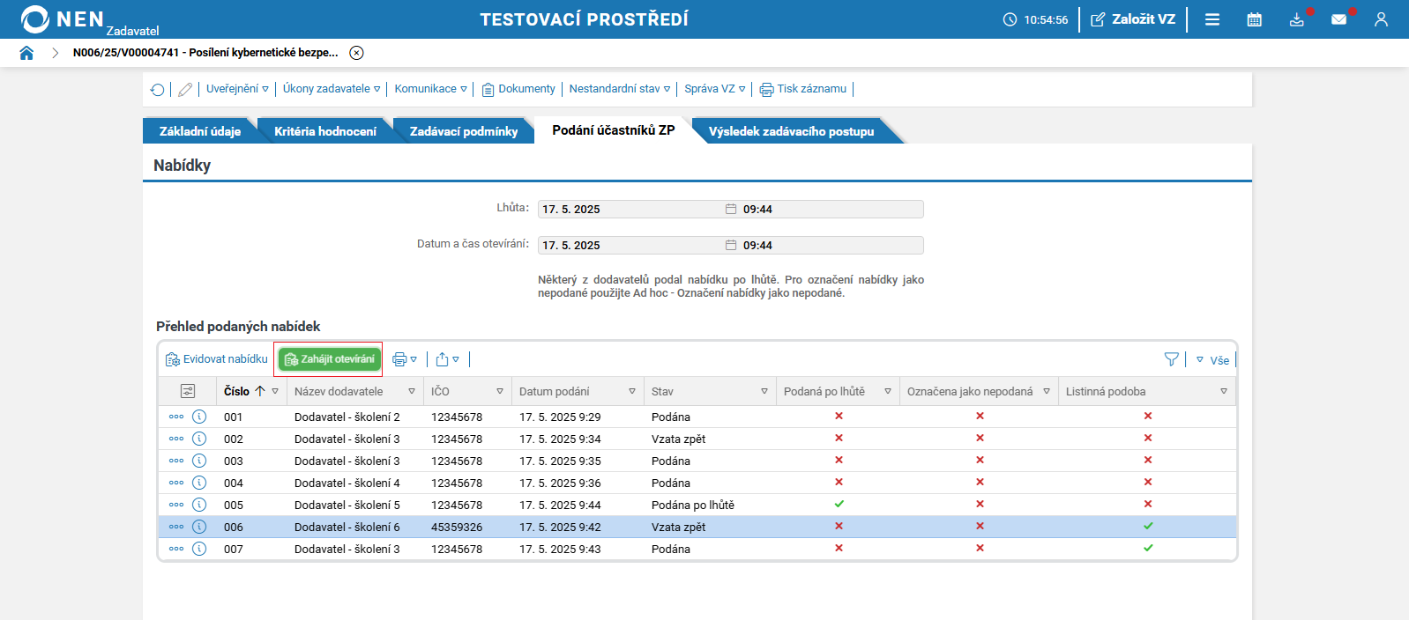Open Název dodavatele column filter arrow
Image resolution: width=1409 pixels, height=620 pixels.
pyautogui.click(x=412, y=391)
